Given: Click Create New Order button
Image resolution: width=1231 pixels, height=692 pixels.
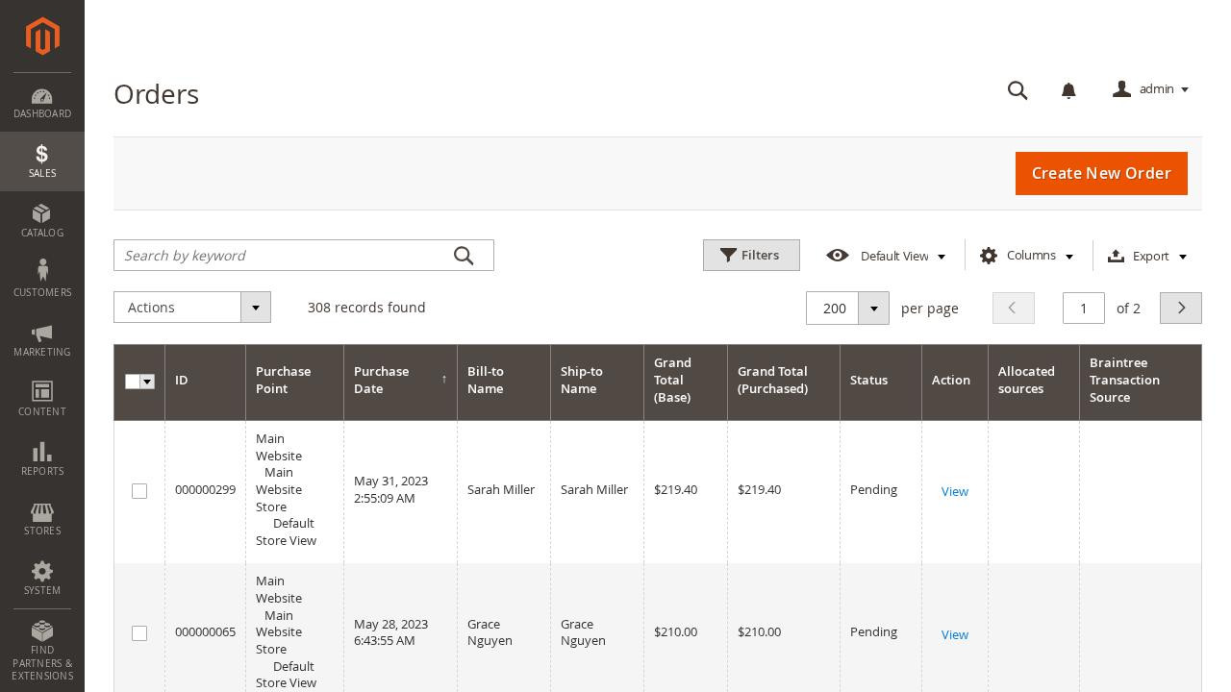Looking at the screenshot, I should tap(1101, 173).
